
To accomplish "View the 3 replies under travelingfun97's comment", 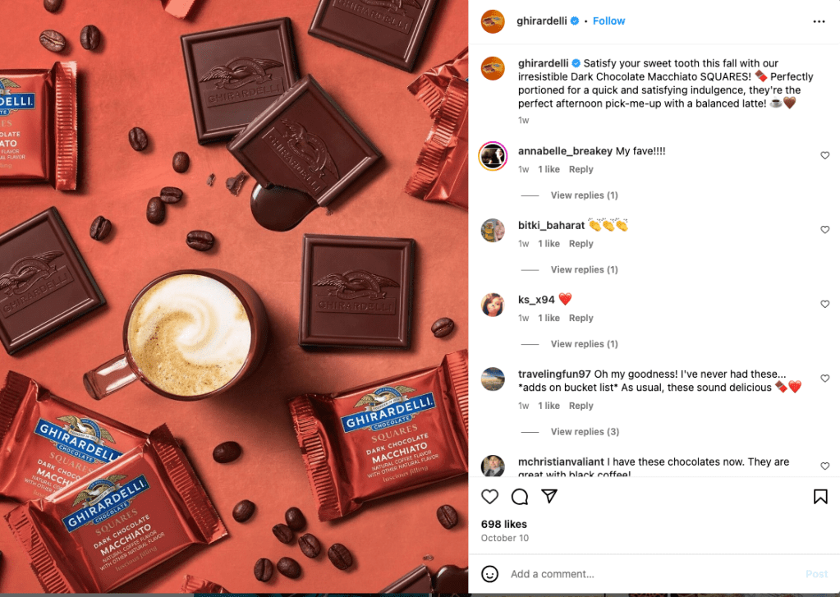I will click(x=585, y=431).
